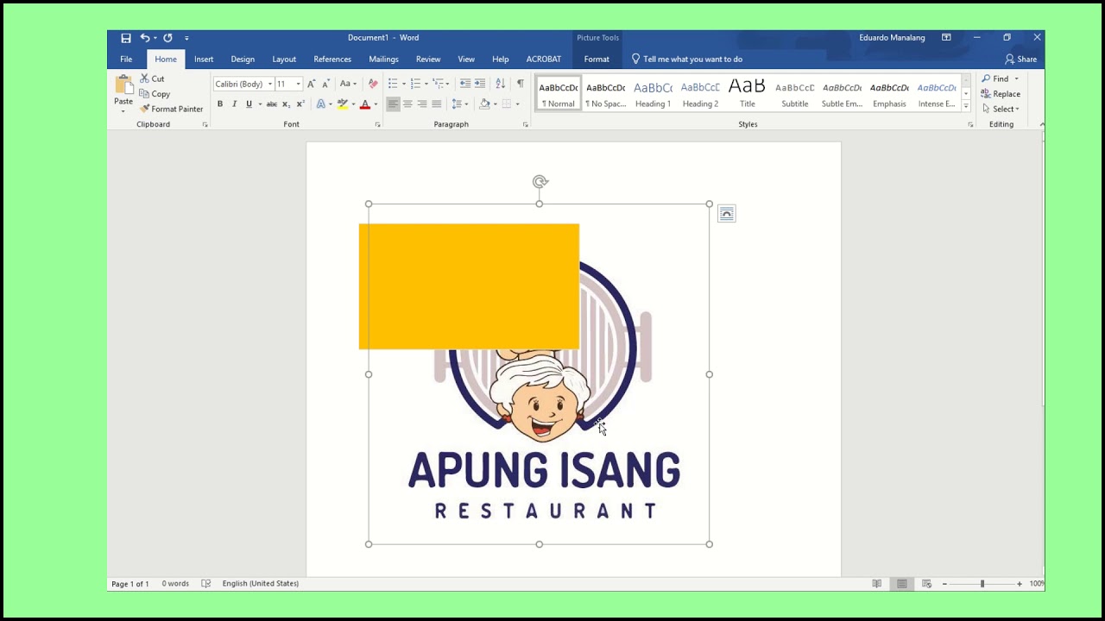The height and width of the screenshot is (621, 1105).
Task: Toggle Italic formatting
Action: (234, 104)
